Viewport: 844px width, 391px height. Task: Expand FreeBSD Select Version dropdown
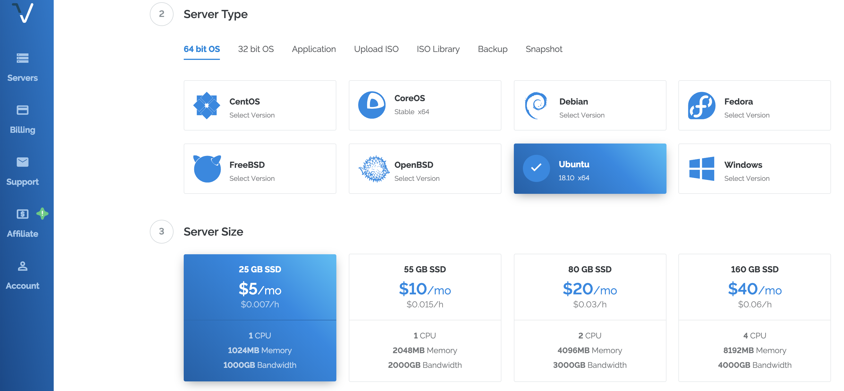252,179
